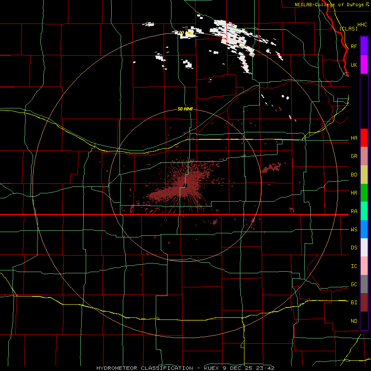Click the "[CLAS]" unit label above legend
The height and width of the screenshot is (371, 371).
tap(348, 29)
